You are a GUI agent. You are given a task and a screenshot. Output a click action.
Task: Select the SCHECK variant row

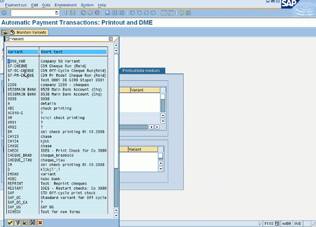(x=57, y=212)
